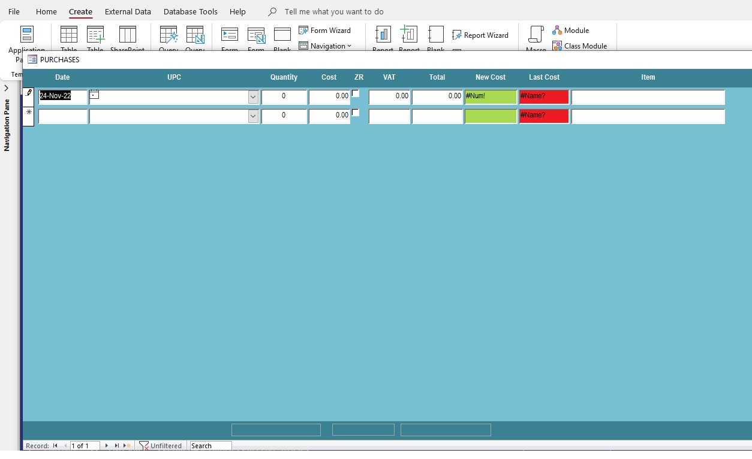The height and width of the screenshot is (459, 752).
Task: Go to previous record arrow
Action: tap(65, 446)
